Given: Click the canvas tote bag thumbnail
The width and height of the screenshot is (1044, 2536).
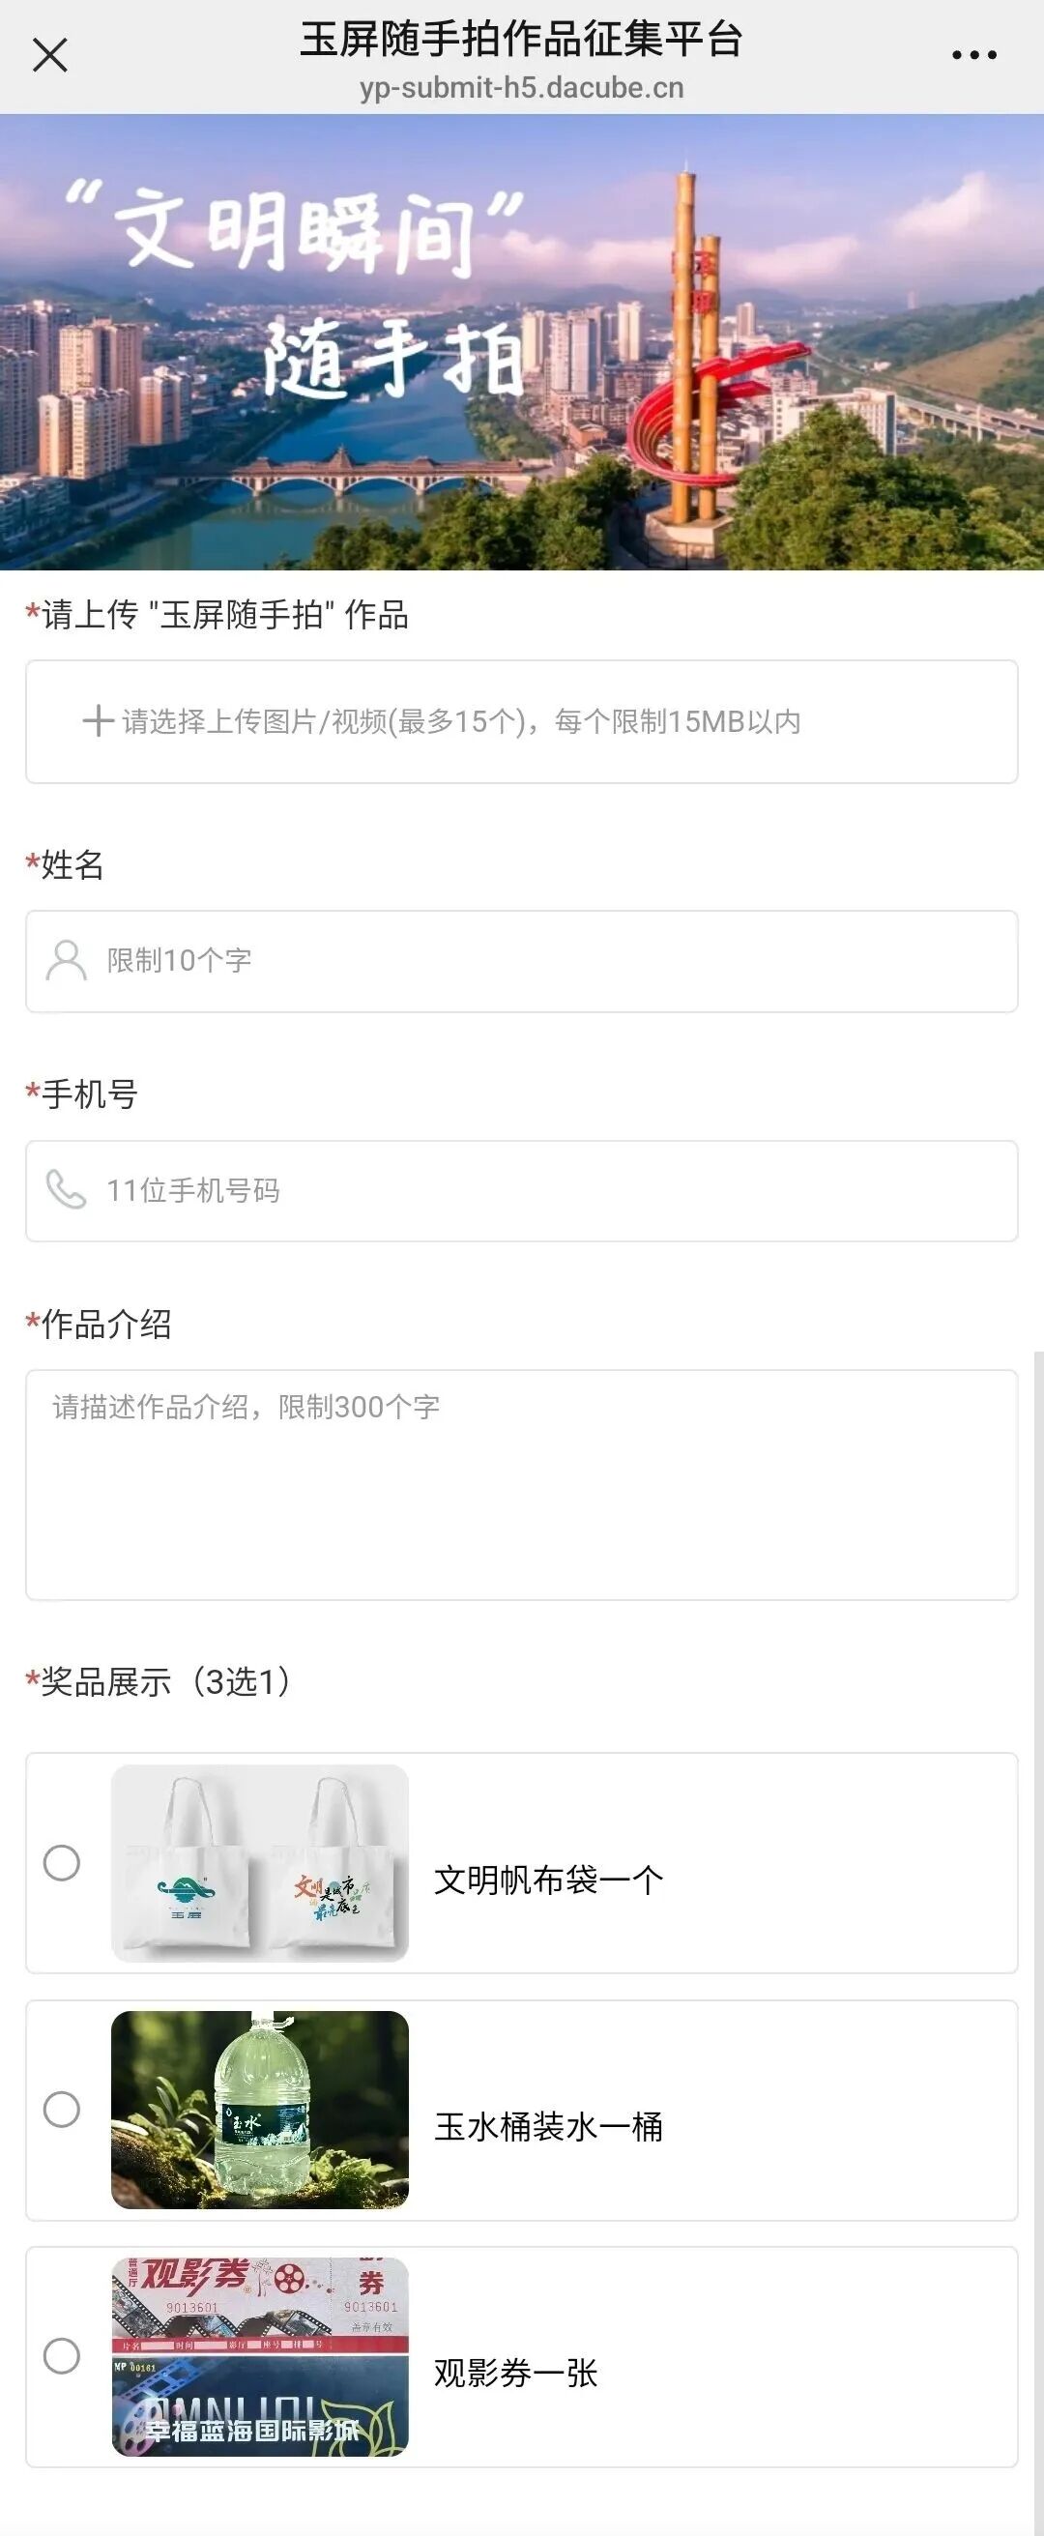Looking at the screenshot, I should (260, 1863).
